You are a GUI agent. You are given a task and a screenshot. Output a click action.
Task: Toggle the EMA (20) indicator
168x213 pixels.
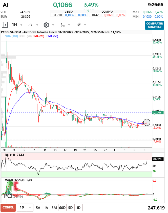tap(39, 36)
